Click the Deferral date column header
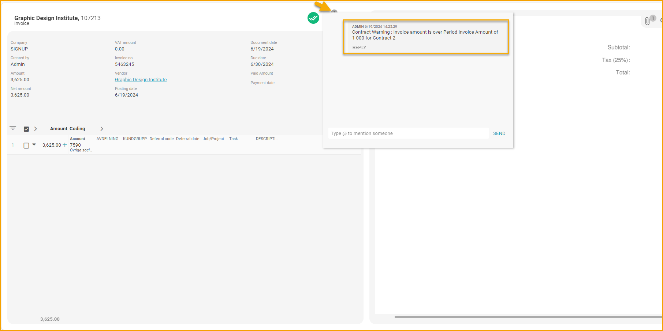Image resolution: width=663 pixels, height=331 pixels. point(187,139)
